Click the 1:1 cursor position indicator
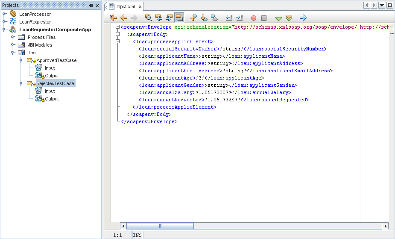395x239 pixels. [117, 235]
